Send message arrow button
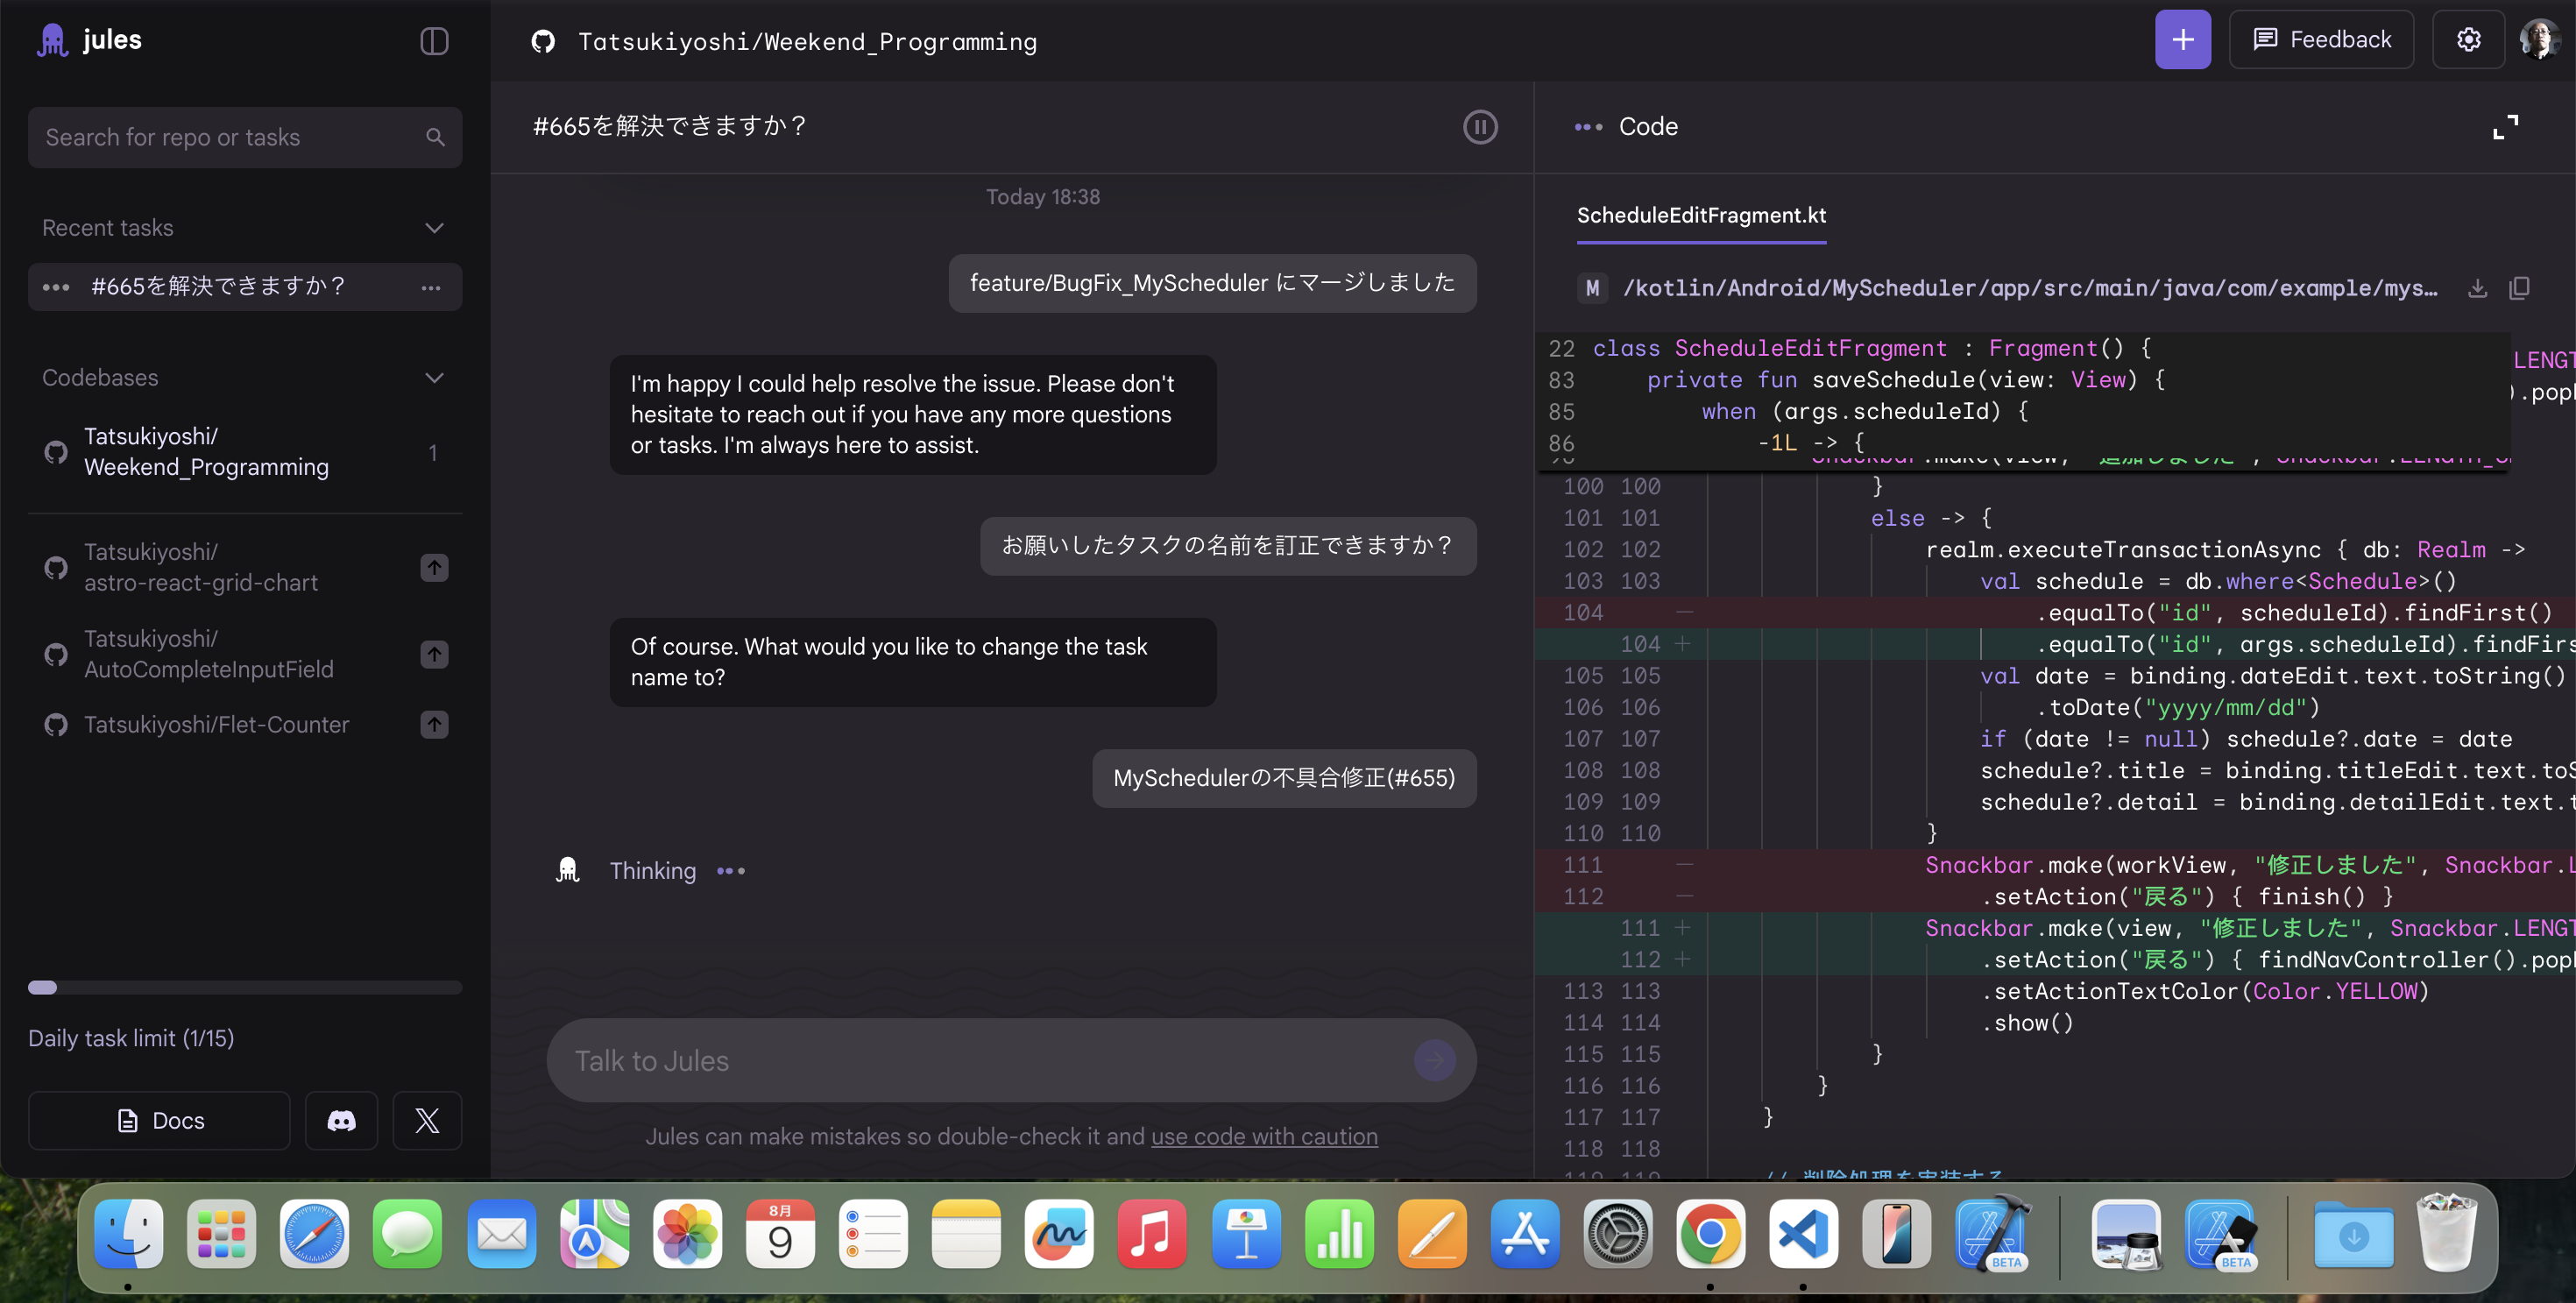Screen dimensions: 2576x1303 point(1435,1061)
